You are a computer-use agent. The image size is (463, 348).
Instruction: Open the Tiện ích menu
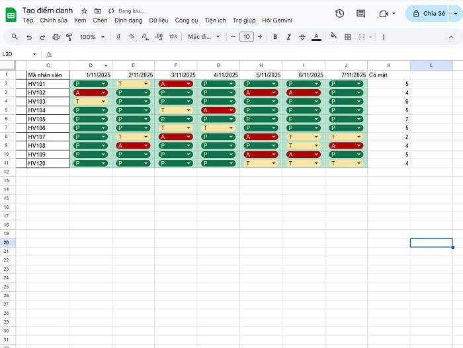point(215,20)
